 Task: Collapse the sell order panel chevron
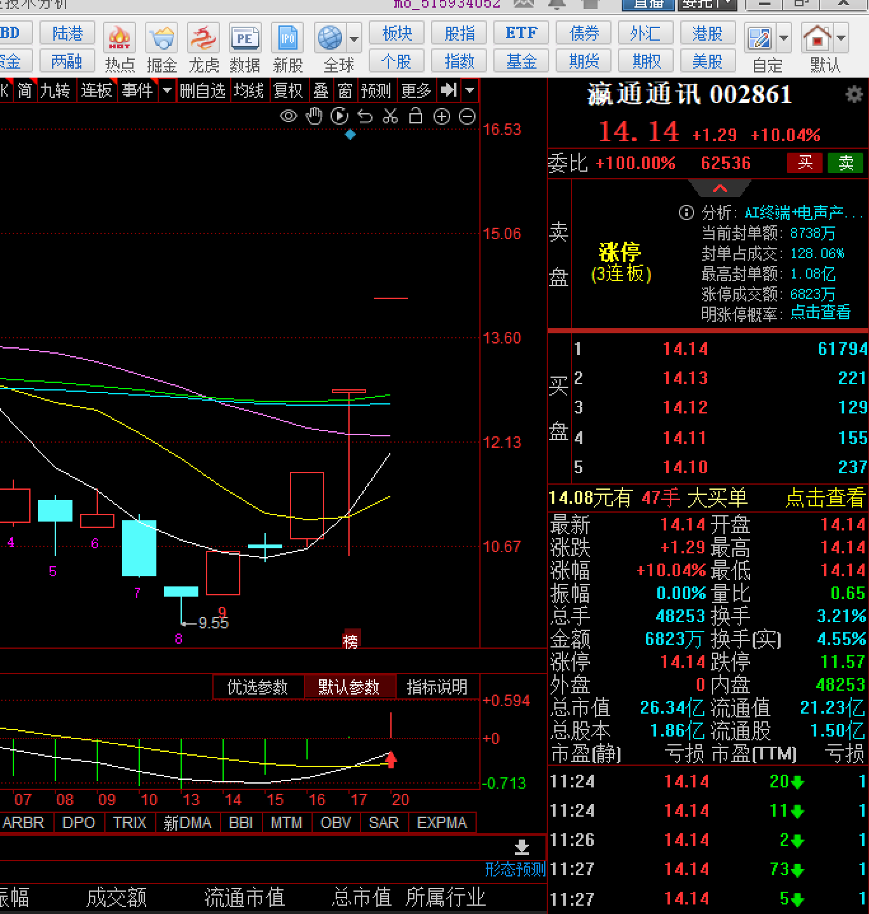[720, 188]
